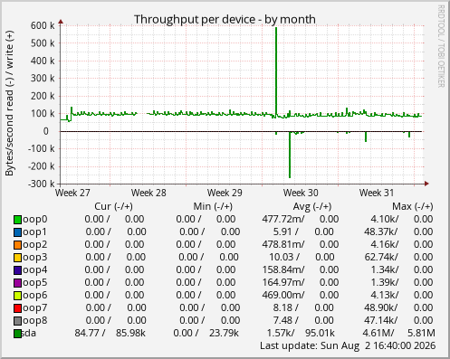This screenshot has width=450, height=359.
Task: Click the '-100 k' y-axis label
Action: point(42,148)
